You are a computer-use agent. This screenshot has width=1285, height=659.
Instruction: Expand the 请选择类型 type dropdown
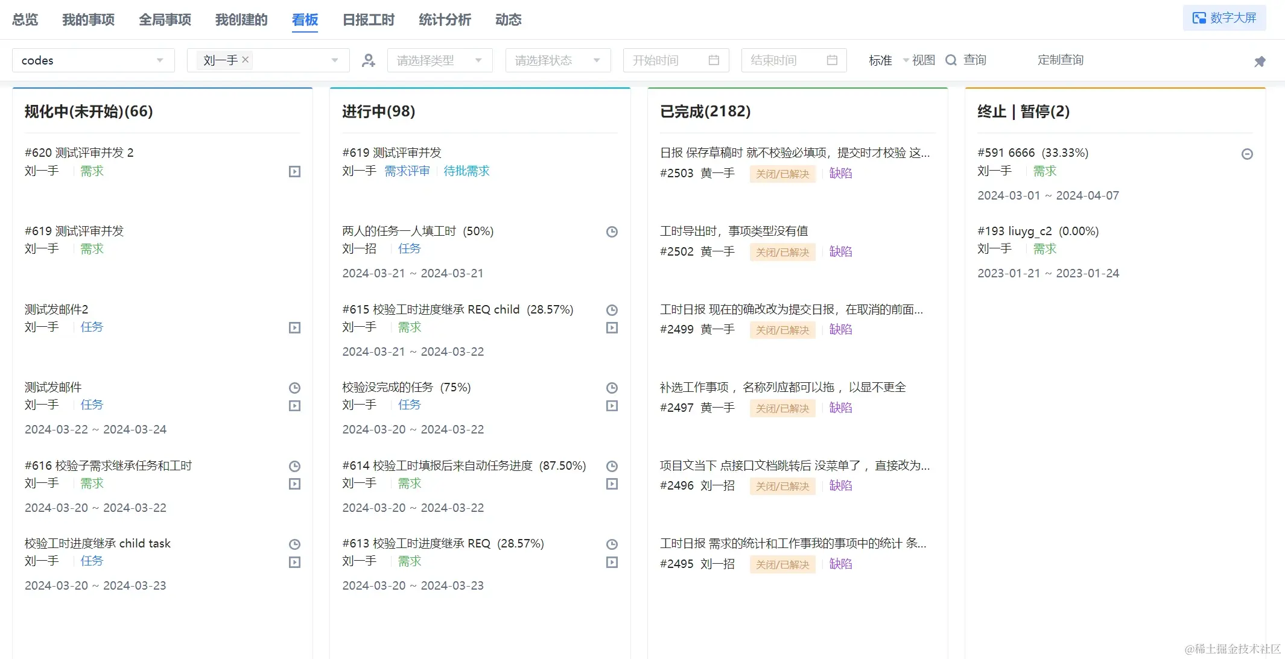(440, 60)
